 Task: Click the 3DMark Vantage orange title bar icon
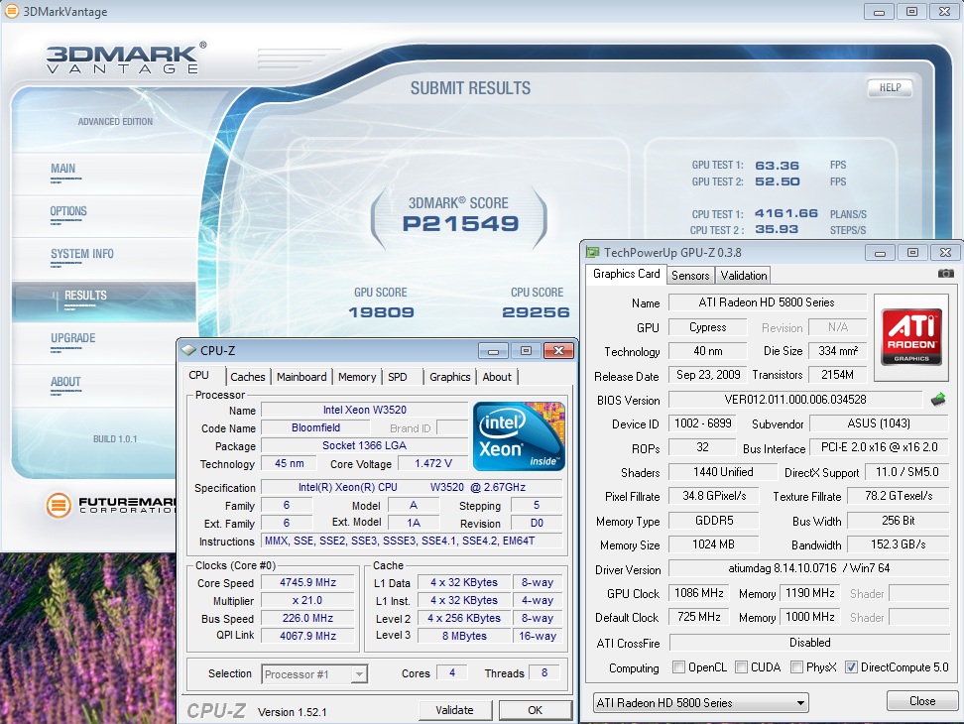12,11
